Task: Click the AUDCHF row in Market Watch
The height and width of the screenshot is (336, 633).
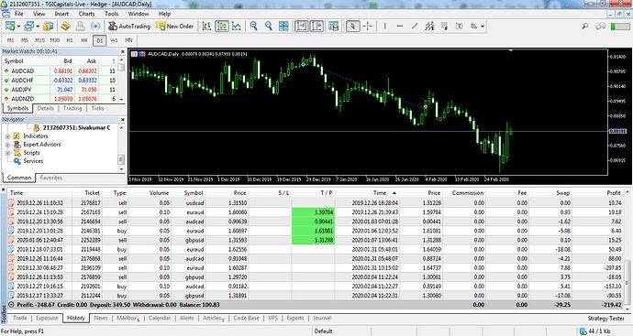Action: coord(61,81)
